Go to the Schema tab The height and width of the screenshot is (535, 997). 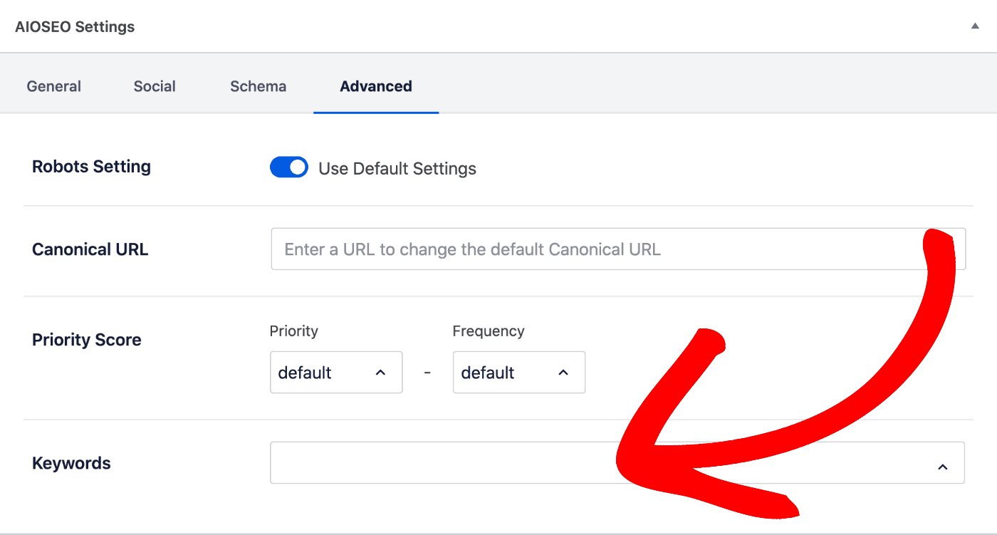[x=258, y=86]
